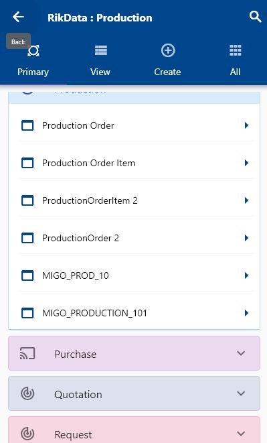
Task: Click the Request section's circular icon
Action: (27, 434)
